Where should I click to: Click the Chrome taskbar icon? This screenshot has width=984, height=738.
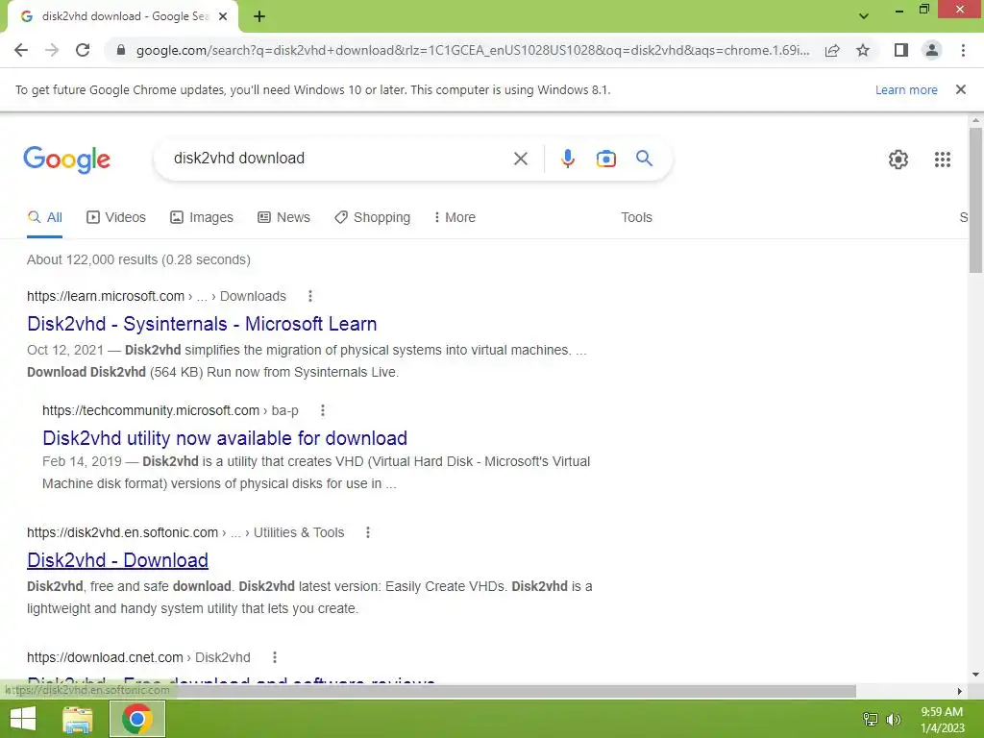(137, 719)
